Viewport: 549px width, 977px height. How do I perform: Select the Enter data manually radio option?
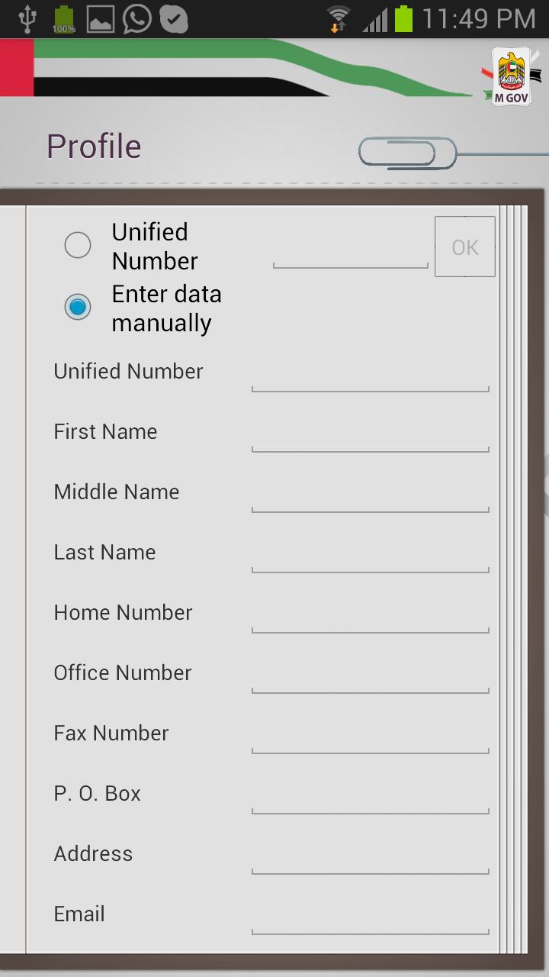click(x=78, y=307)
